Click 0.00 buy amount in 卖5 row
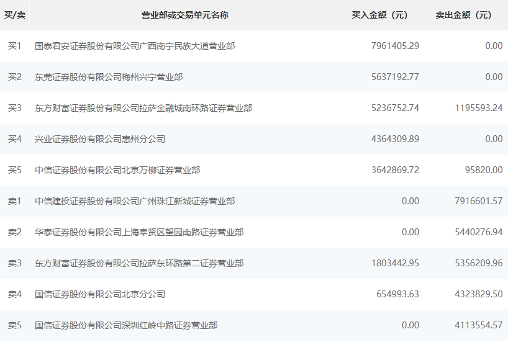Viewport: 508px width, 342px height. [410, 325]
